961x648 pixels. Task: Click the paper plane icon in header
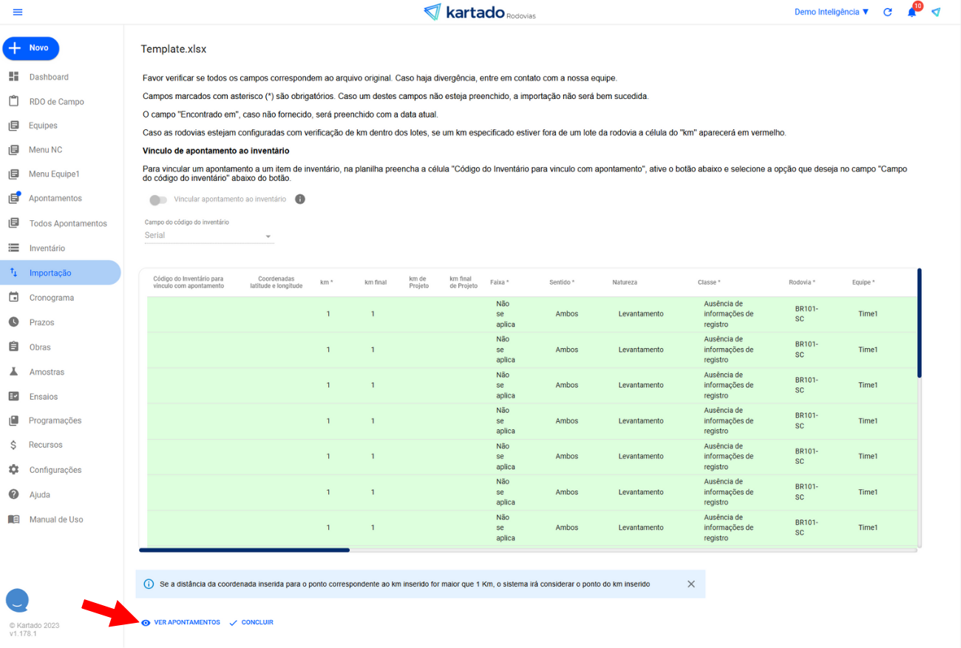tap(936, 13)
